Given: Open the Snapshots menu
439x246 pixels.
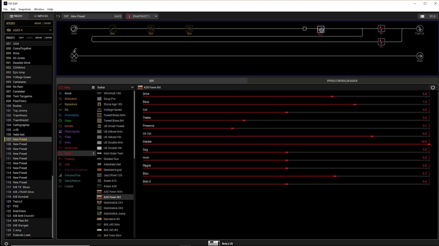Looking at the screenshot, I should (25, 9).
